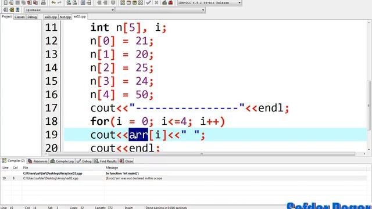
Task: Click the Goto Function icon
Action: pos(83,2)
